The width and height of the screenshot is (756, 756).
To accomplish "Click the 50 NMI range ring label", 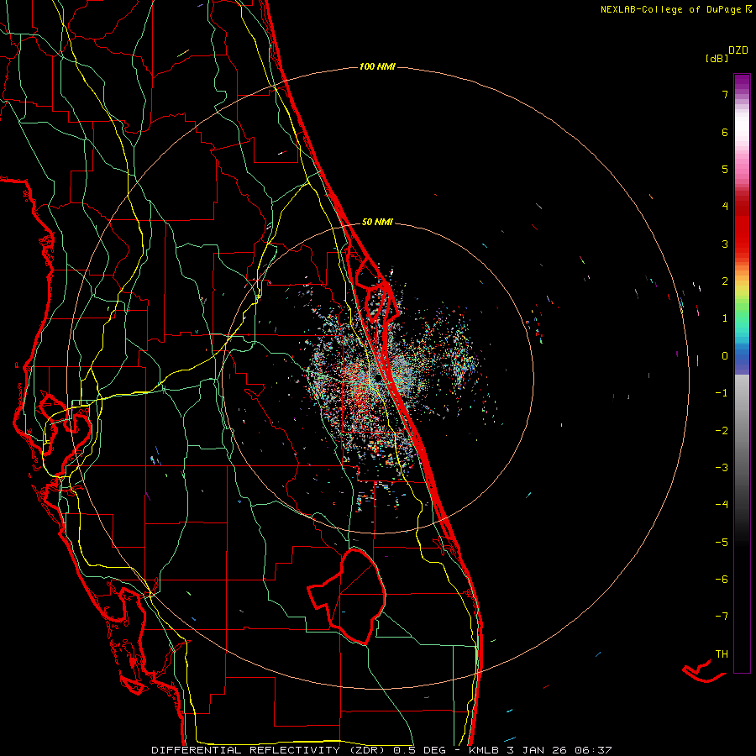I will click(377, 222).
